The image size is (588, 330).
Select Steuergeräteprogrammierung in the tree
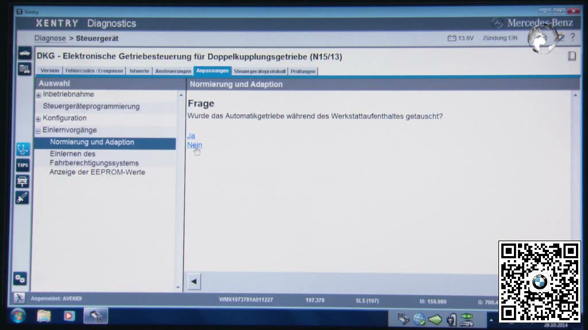tap(91, 106)
